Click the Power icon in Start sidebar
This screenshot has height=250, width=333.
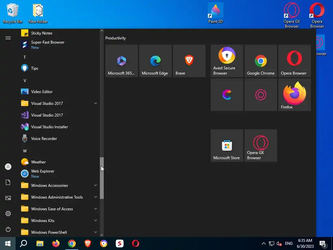click(8, 229)
